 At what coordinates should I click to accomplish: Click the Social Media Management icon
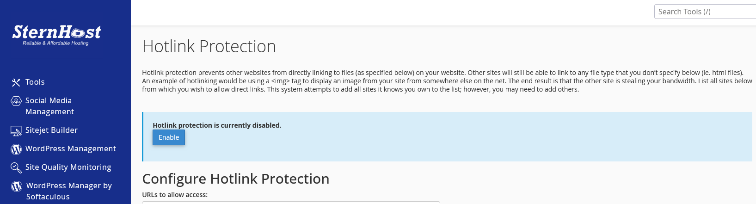(x=16, y=101)
